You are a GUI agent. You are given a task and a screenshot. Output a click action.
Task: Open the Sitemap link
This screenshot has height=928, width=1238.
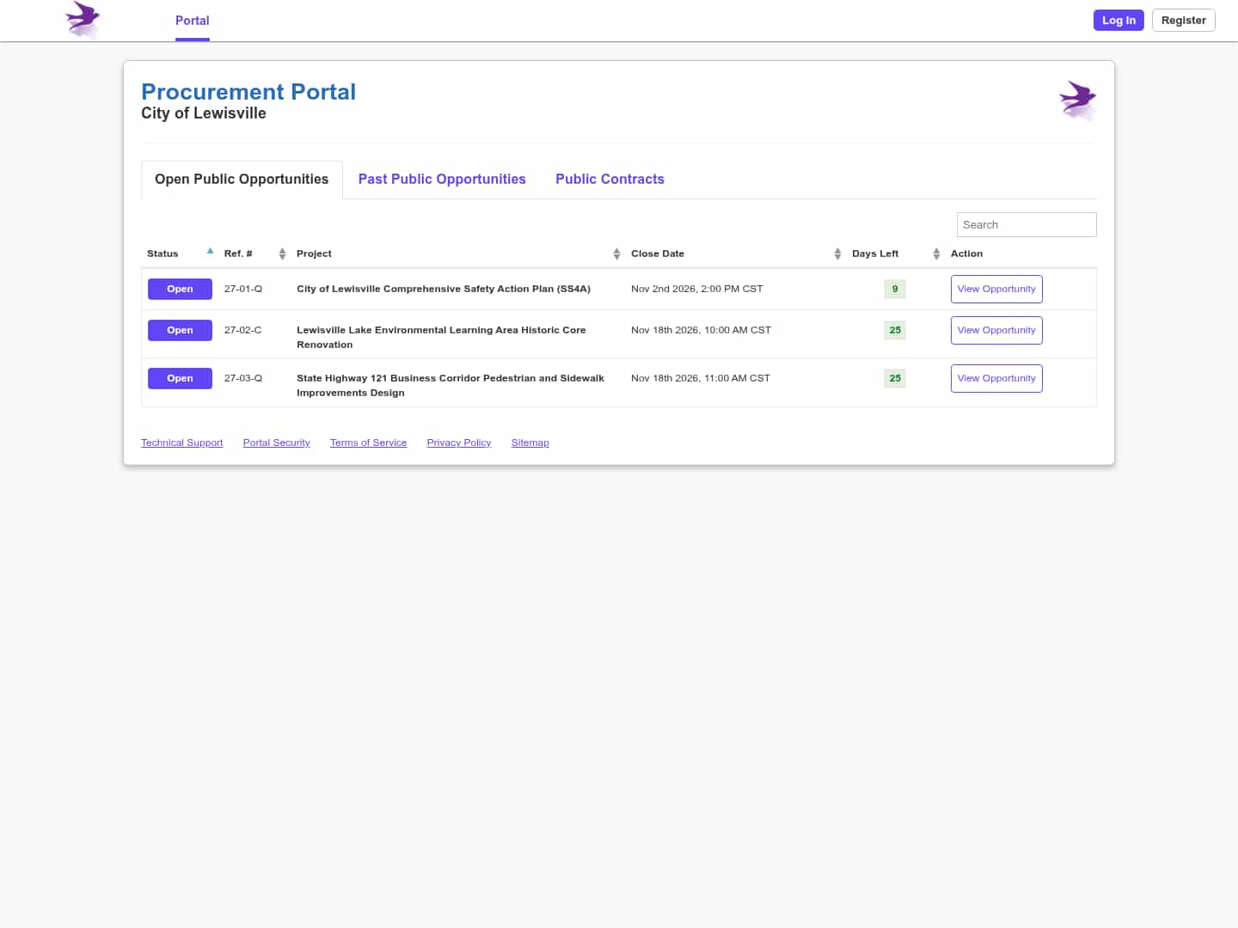[x=530, y=443]
